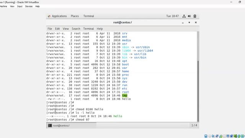Image resolution: width=245 pixels, height=138 pixels.
Task: Click the battery power icon in top bar
Action: tap(195, 16)
